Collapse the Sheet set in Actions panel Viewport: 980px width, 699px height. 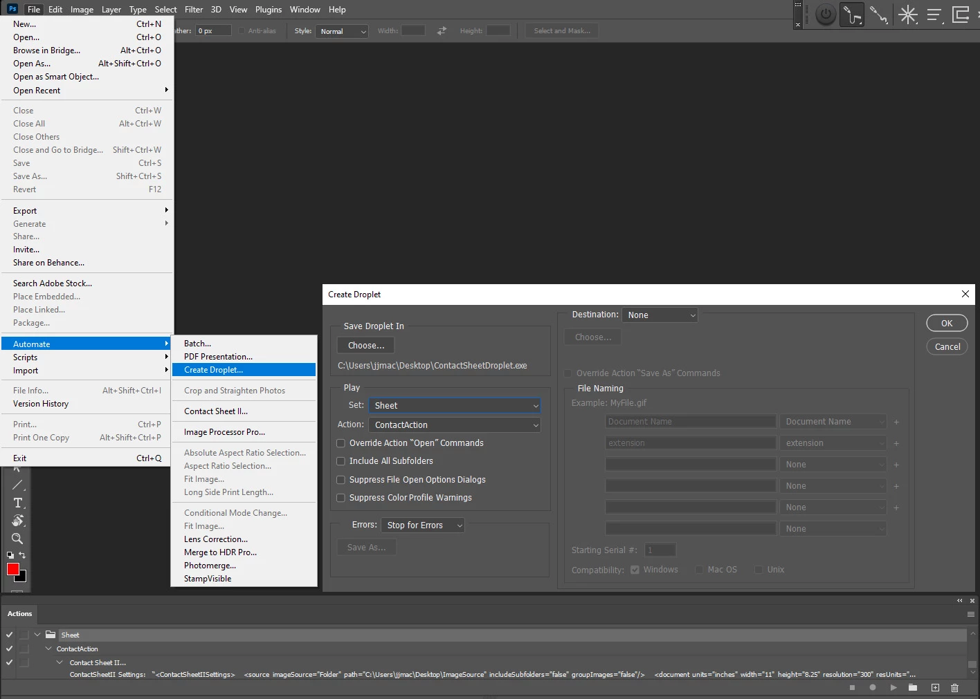[x=37, y=635]
